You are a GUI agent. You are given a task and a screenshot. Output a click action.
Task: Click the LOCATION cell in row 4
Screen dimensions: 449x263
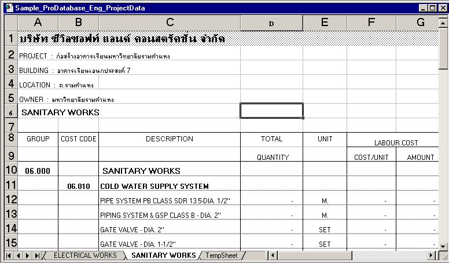click(x=56, y=85)
